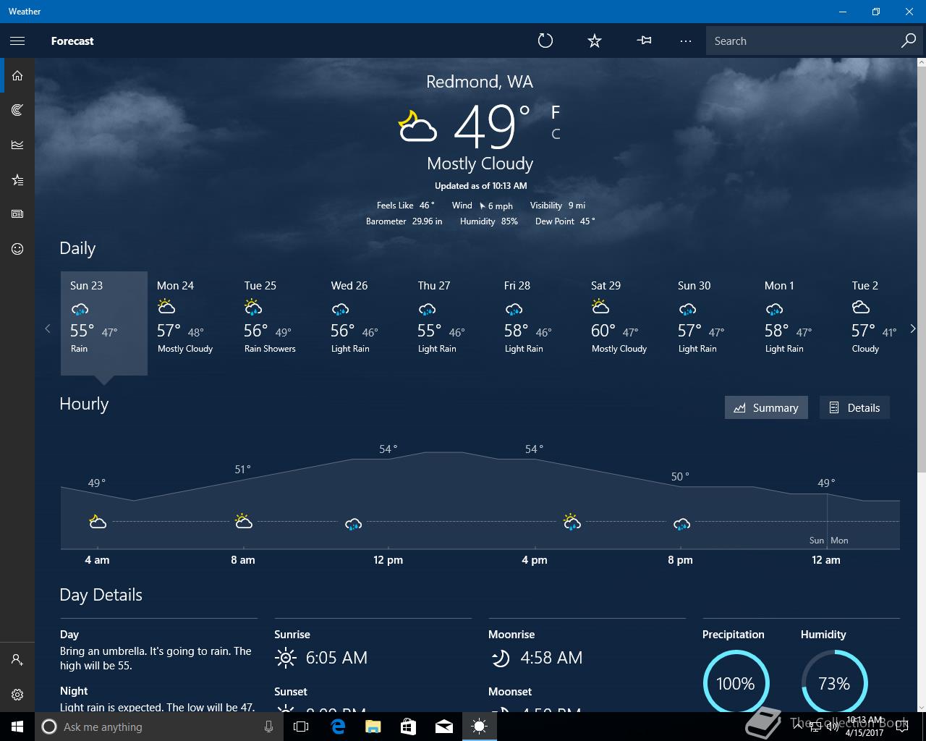Add Redmond to favorites with star
Viewport: 926px width, 741px height.
[x=595, y=41]
